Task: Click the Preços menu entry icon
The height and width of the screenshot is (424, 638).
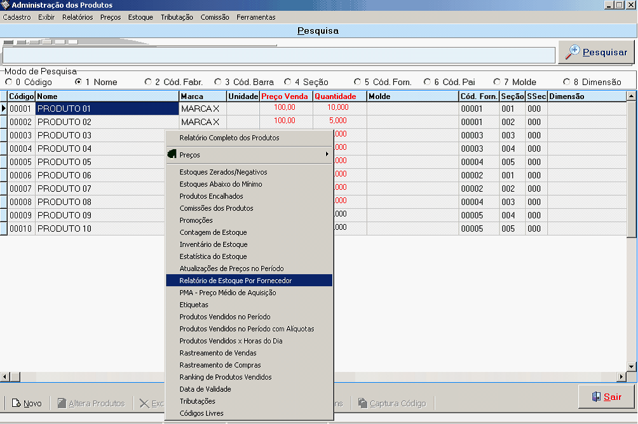Action: pyautogui.click(x=172, y=154)
